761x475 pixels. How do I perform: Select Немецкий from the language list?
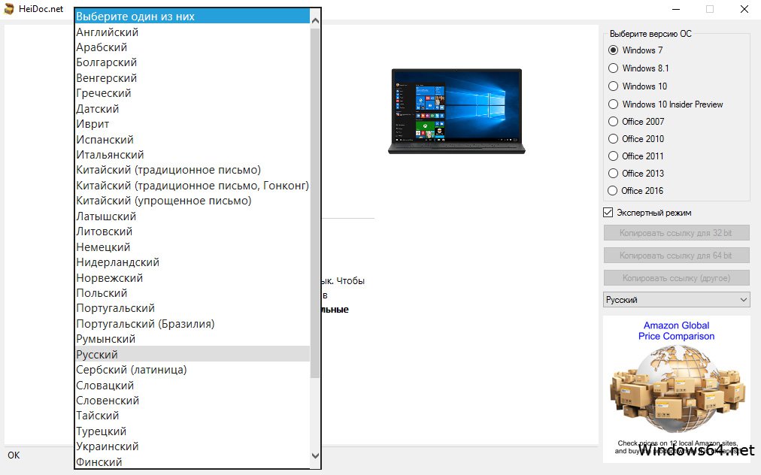pyautogui.click(x=102, y=247)
